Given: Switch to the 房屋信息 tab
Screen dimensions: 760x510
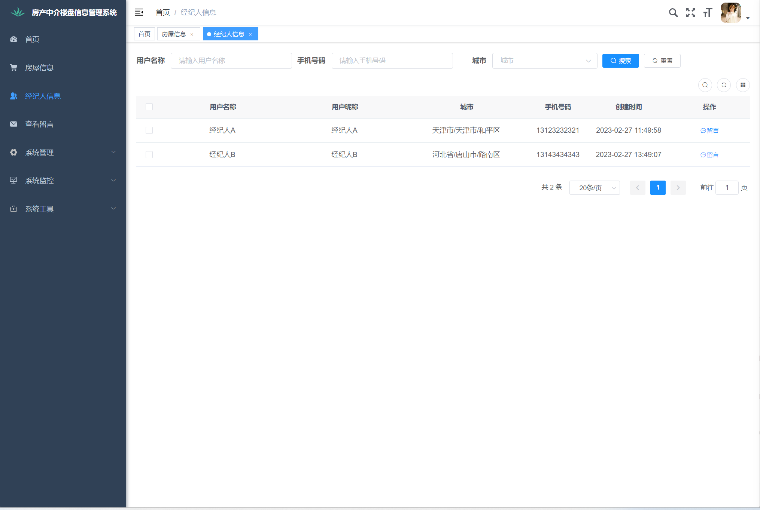Looking at the screenshot, I should [x=174, y=34].
